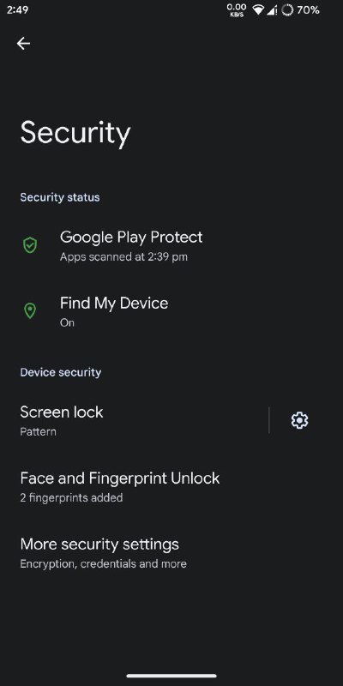Tap the back arrow icon
The image size is (343, 686).
[x=23, y=44]
